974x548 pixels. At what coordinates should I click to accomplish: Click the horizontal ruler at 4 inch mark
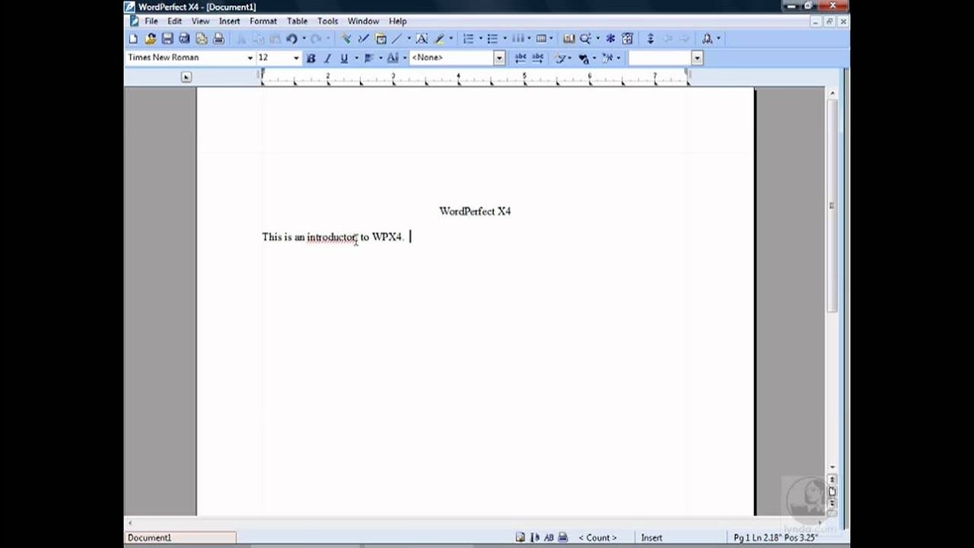coord(458,77)
